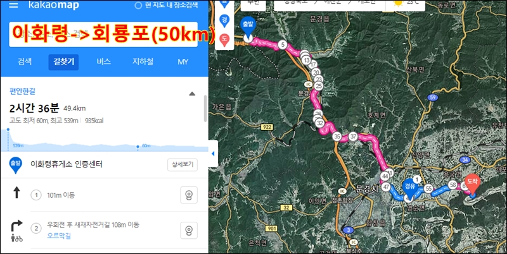The image size is (507, 254).
Task: Click the route 59 road shield
Action: (432, 97)
